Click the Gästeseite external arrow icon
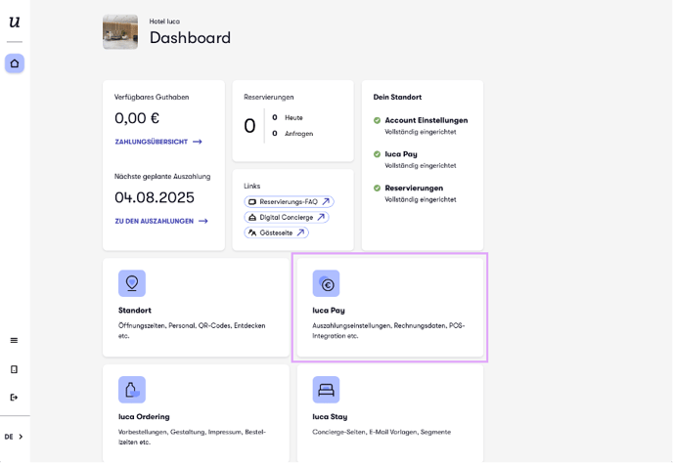Screen dimensions: 673x463 [301, 232]
